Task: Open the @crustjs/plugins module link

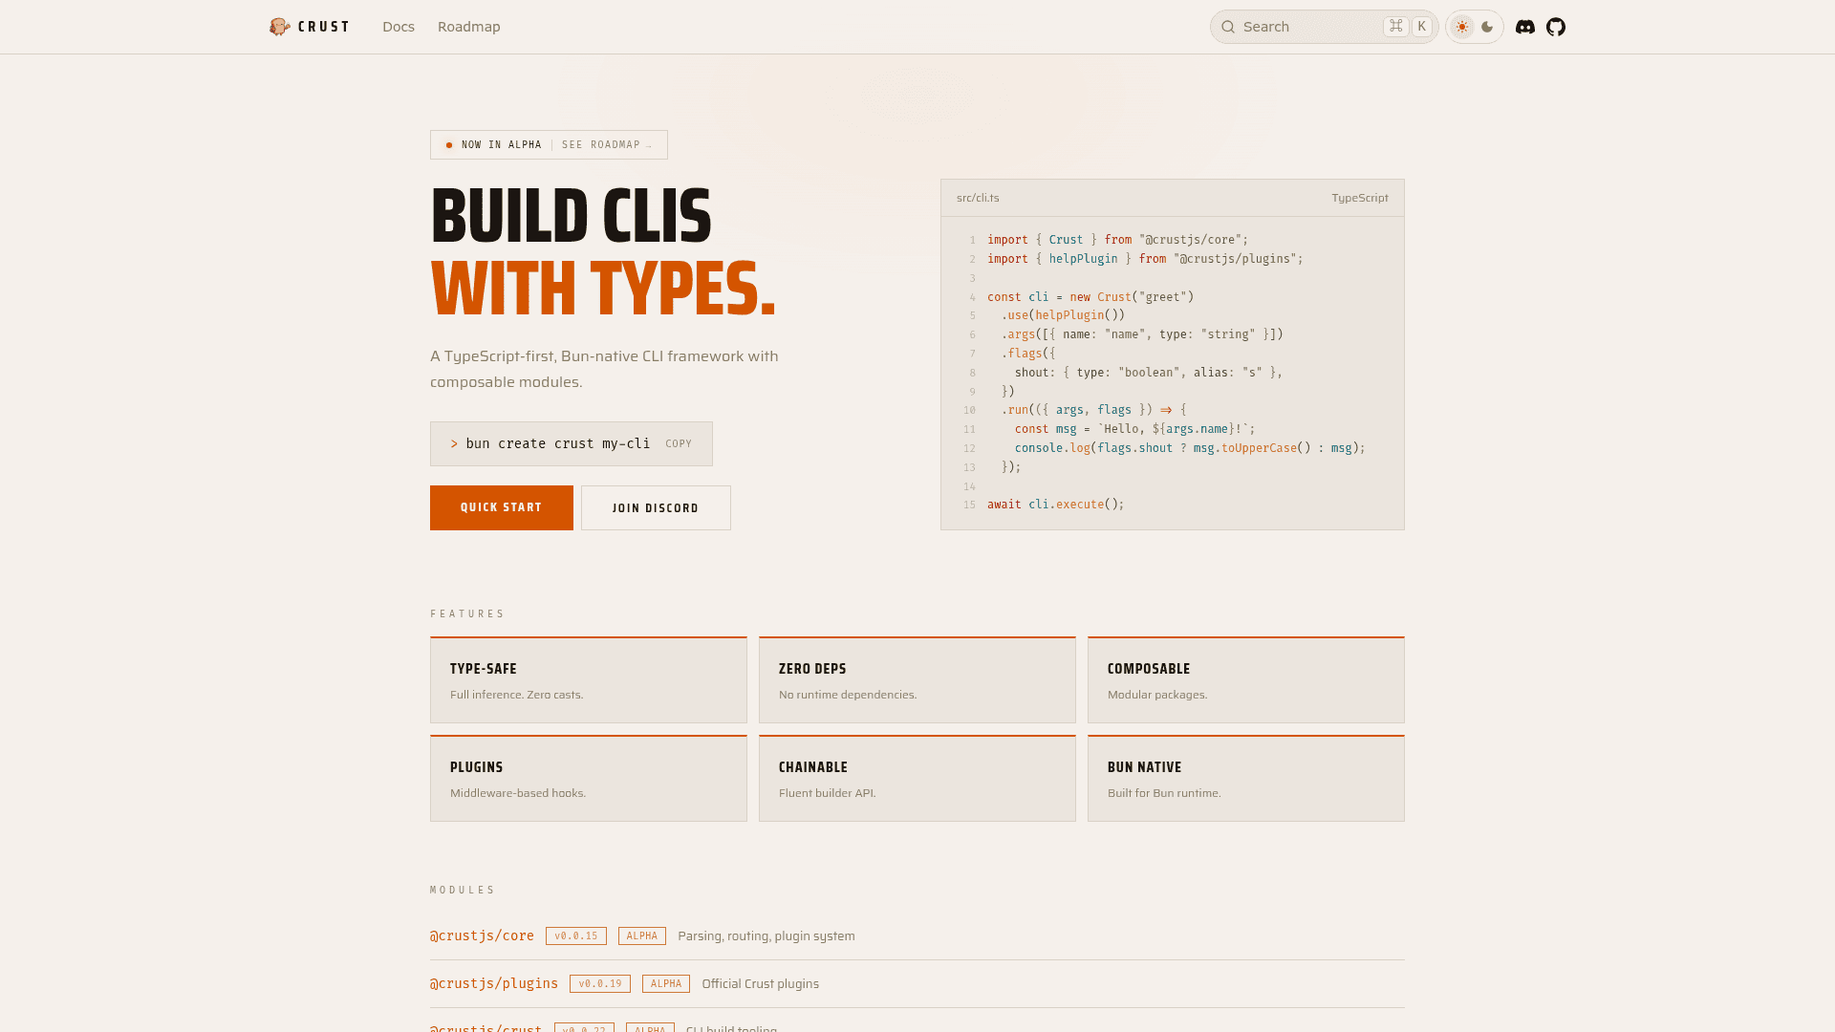Action: click(493, 984)
